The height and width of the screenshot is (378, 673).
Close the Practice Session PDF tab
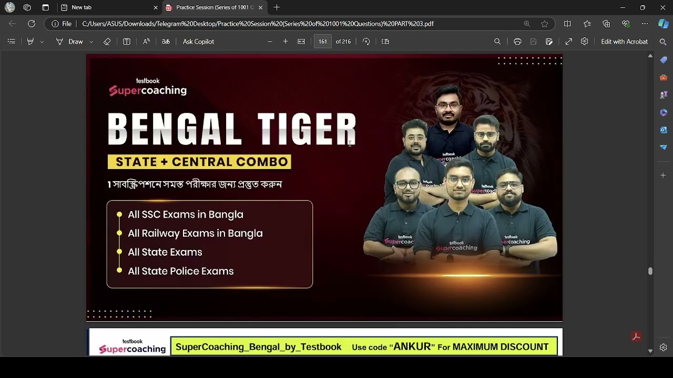click(260, 7)
